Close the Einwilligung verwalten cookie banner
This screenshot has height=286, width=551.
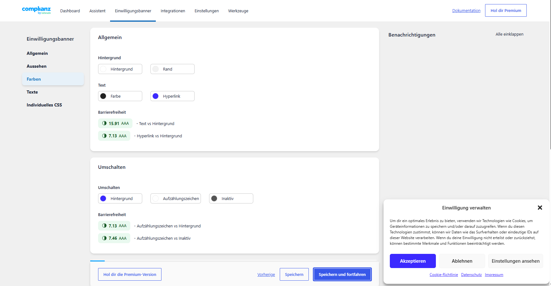540,208
